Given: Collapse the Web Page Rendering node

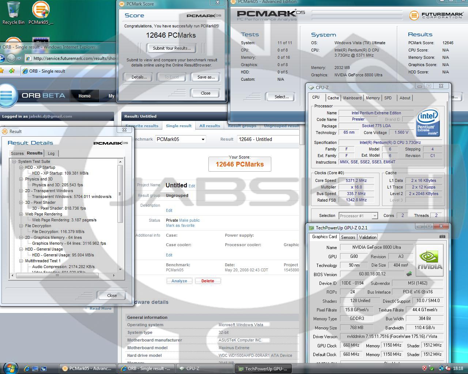Looking at the screenshot, I should coord(21,214).
